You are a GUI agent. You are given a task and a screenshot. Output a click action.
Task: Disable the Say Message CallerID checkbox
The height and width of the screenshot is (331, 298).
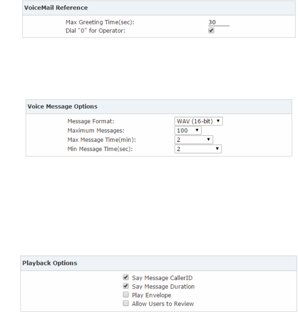(125, 277)
